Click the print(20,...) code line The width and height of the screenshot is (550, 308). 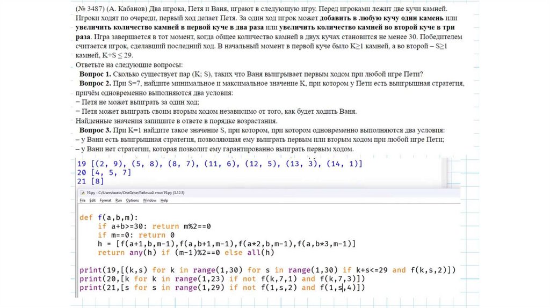click(x=222, y=279)
